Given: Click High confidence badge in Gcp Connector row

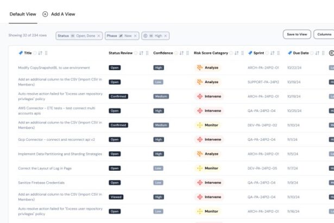Looking at the screenshot, I should tap(159, 140).
